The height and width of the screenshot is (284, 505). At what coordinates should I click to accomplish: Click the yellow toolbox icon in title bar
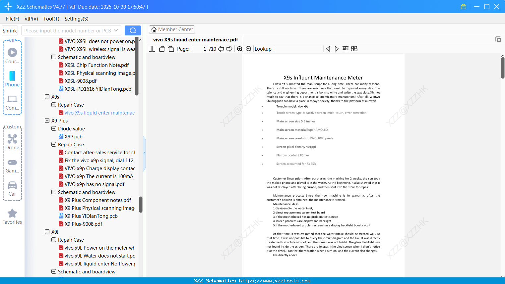point(464,7)
